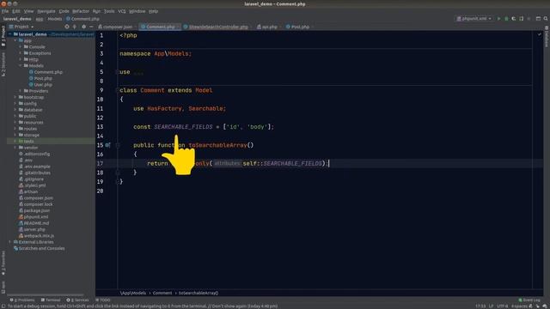550x309 pixels.
Task: Select Comment.php in project tree
Action: (46, 72)
